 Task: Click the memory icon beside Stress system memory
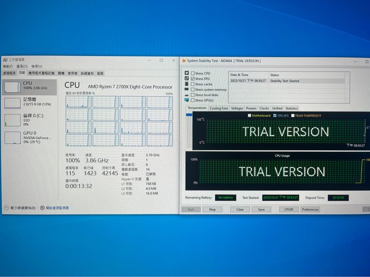tap(186, 89)
